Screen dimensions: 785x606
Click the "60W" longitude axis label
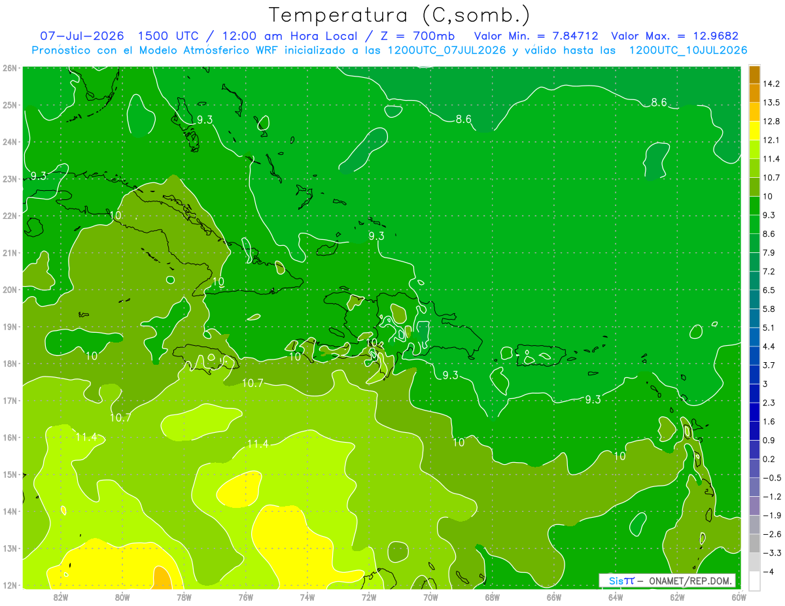[x=738, y=597]
